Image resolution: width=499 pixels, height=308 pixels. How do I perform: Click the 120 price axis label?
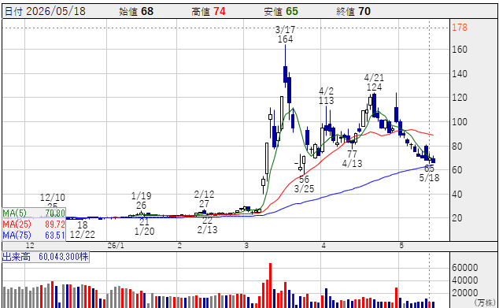click(x=460, y=98)
